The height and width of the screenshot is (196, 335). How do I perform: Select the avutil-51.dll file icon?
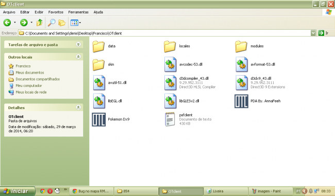coord(99,83)
